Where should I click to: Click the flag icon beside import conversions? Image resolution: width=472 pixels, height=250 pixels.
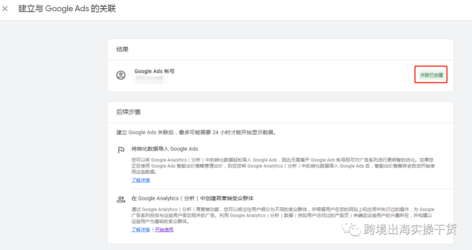pos(121,150)
